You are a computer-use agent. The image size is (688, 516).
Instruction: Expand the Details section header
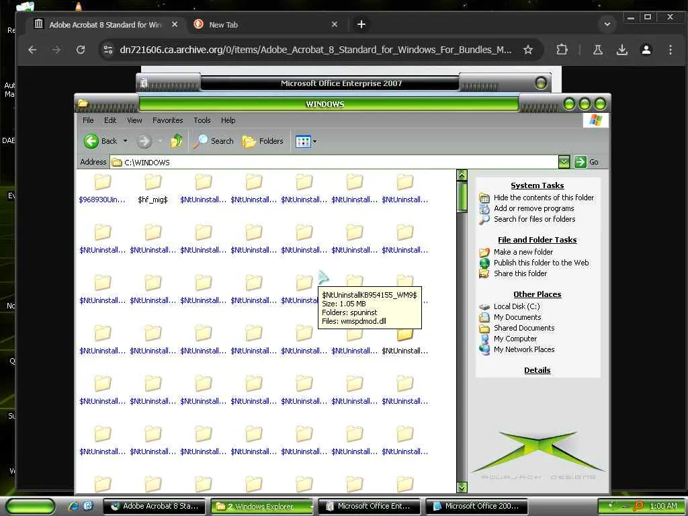537,370
